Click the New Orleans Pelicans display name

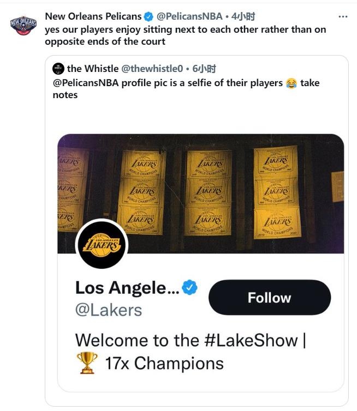tap(93, 16)
